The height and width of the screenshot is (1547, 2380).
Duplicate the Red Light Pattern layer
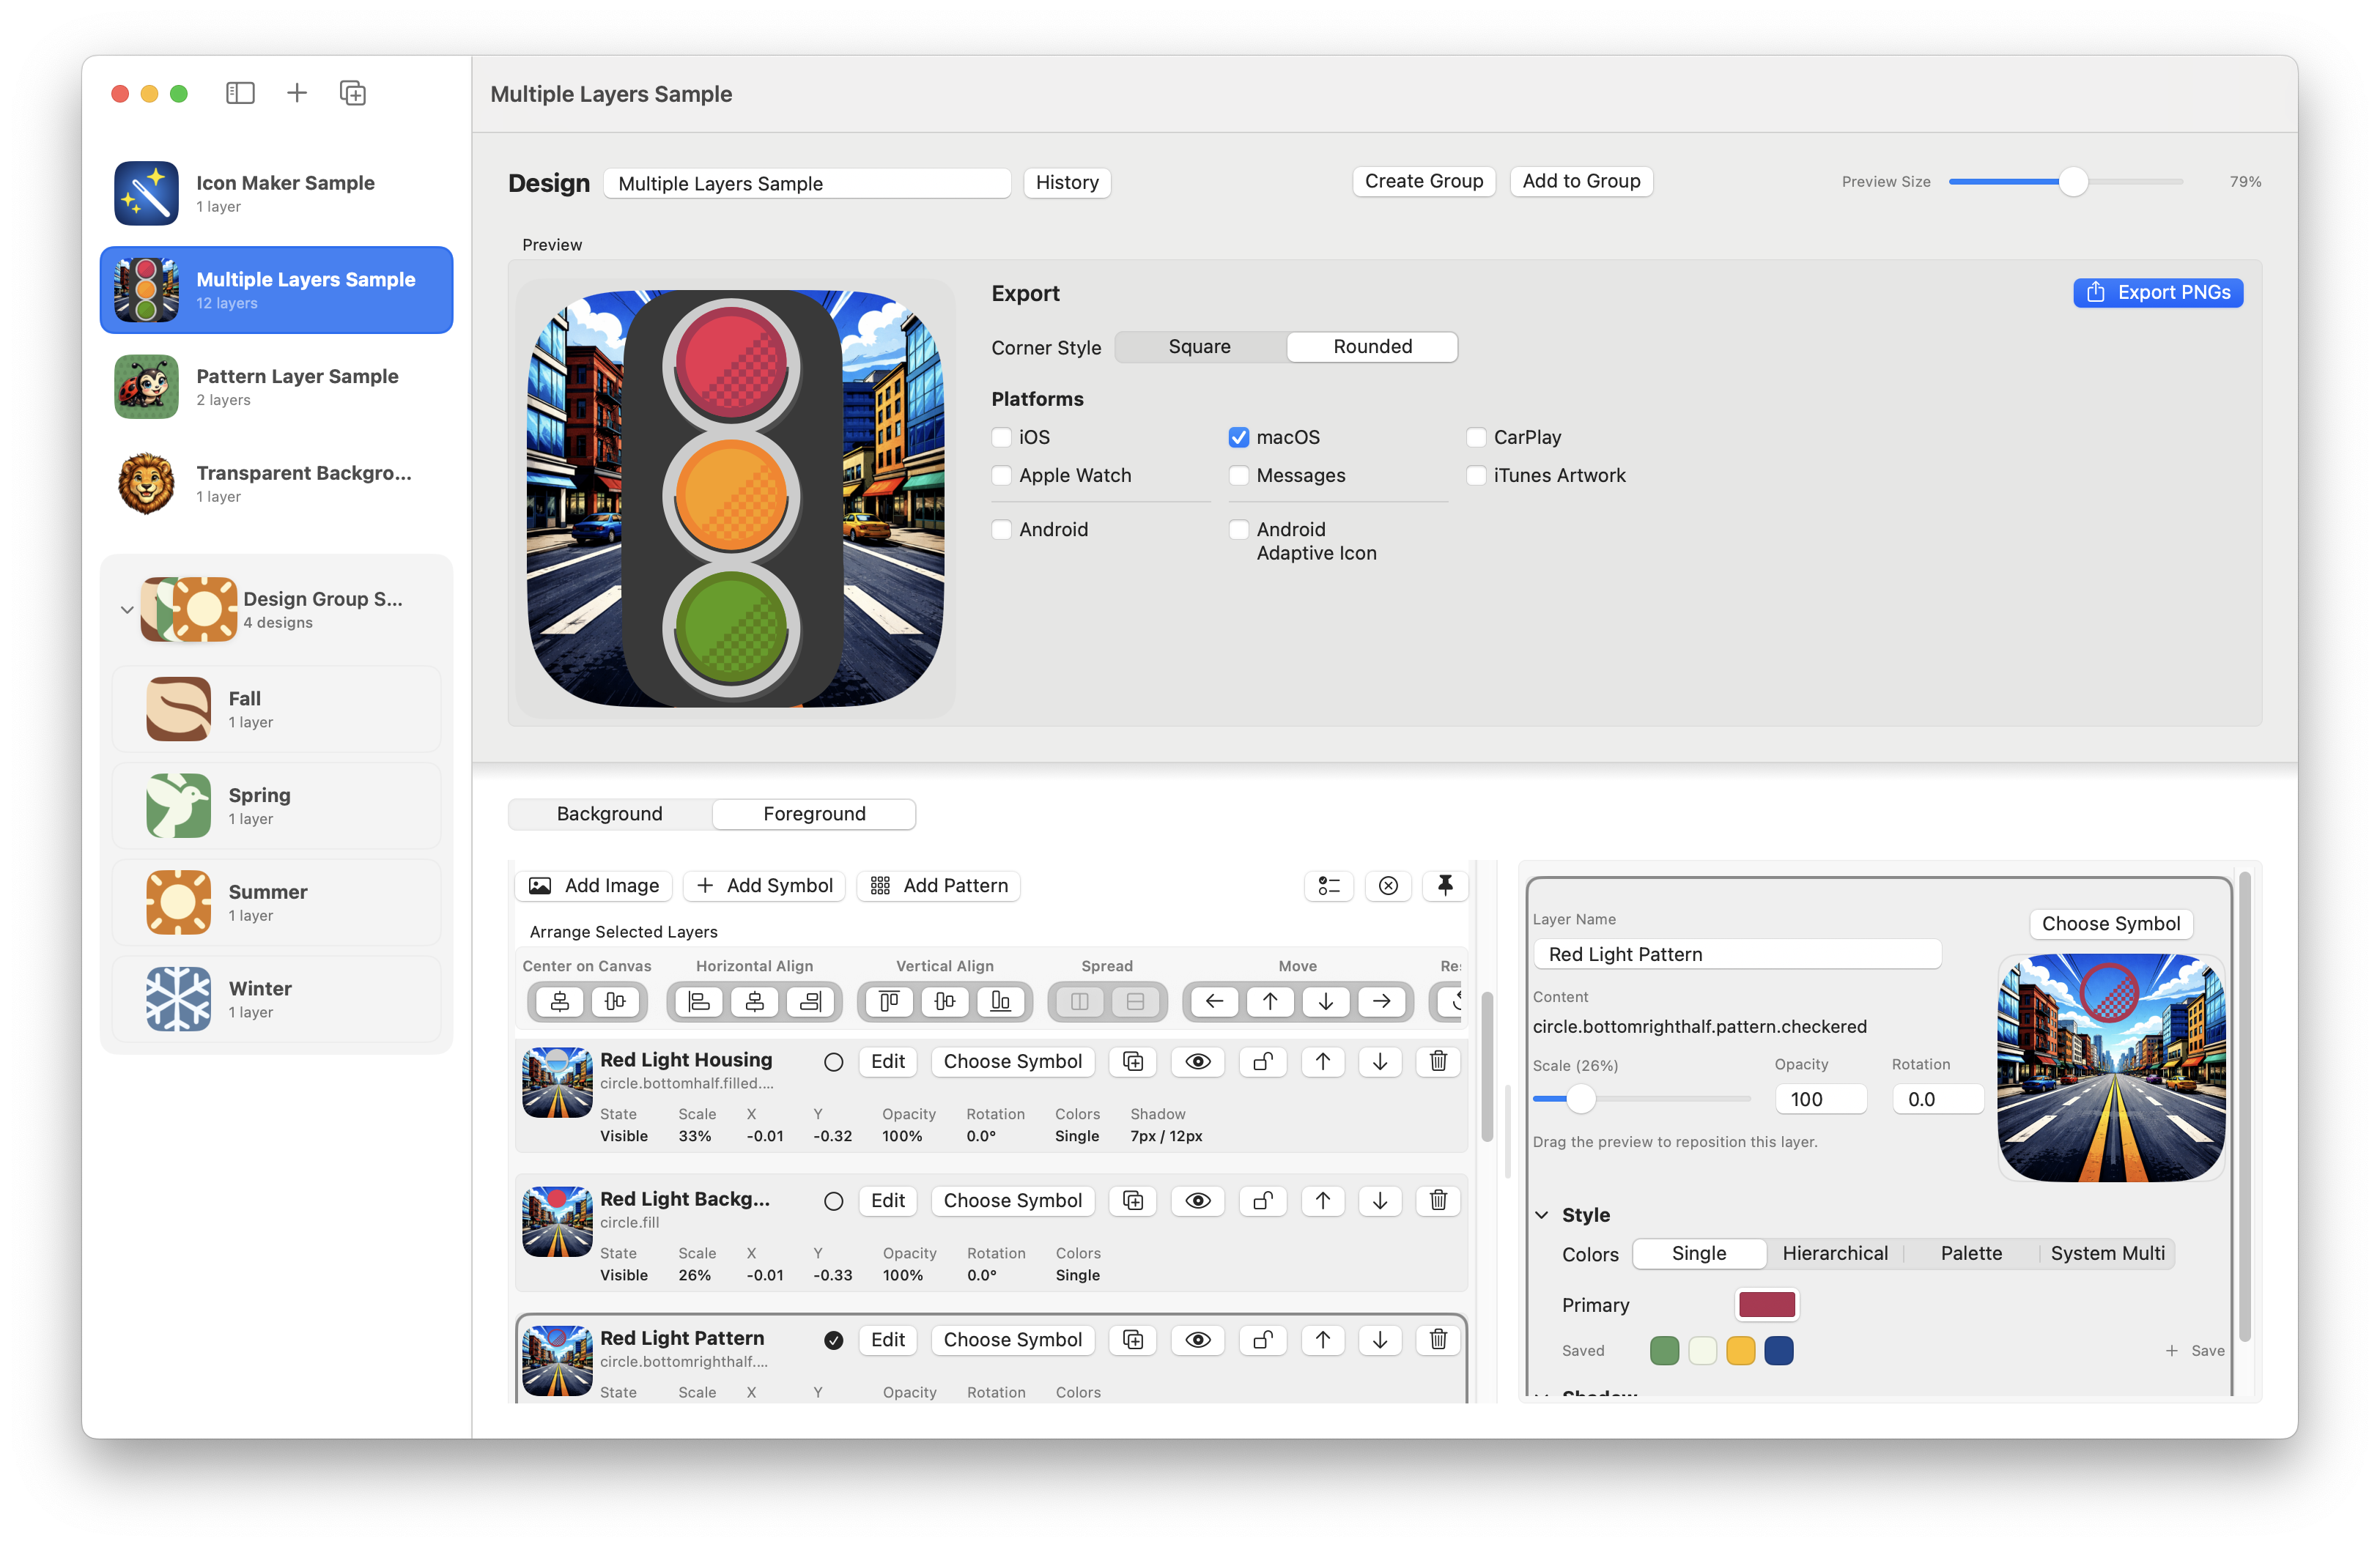pos(1133,1339)
